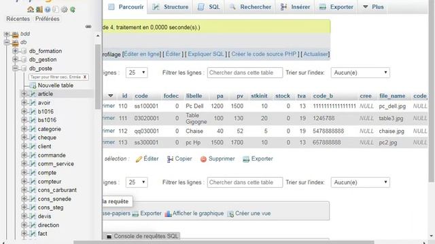
Task: Click the Créer une vue icon
Action: [230, 213]
